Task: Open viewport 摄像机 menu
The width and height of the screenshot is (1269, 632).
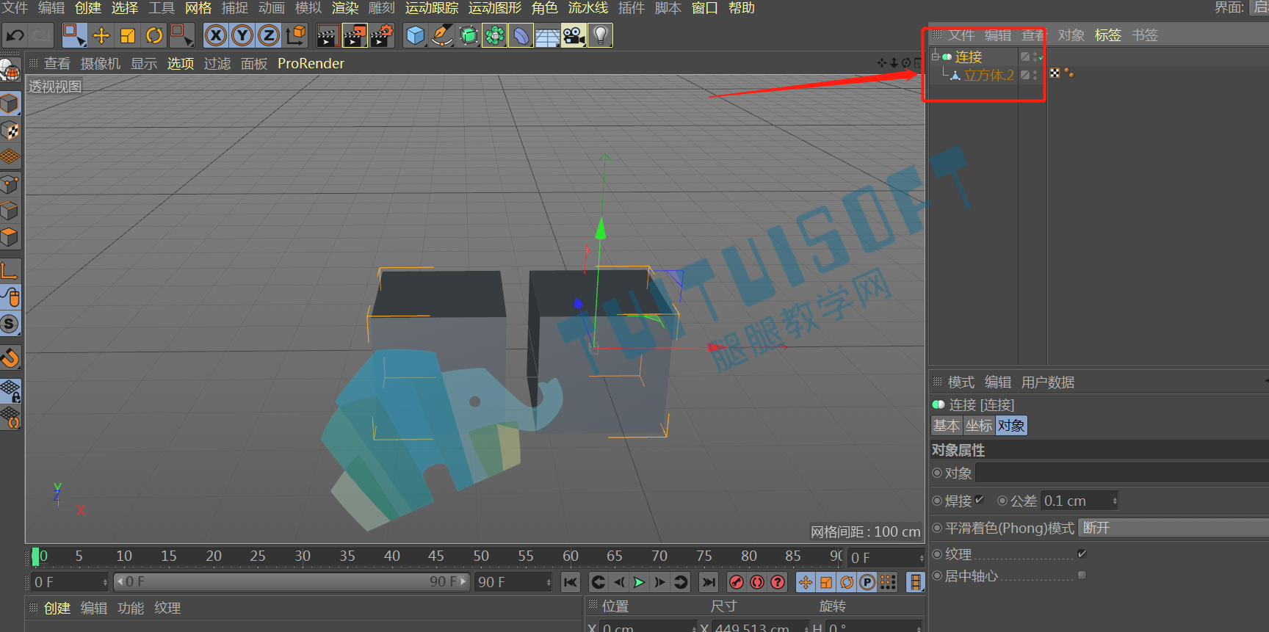Action: pos(101,64)
